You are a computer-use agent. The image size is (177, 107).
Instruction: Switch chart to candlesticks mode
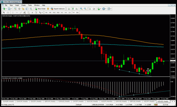coord(73,9)
